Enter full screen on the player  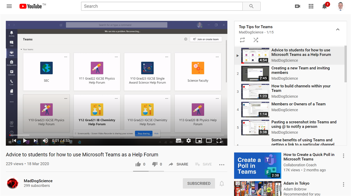[x=219, y=141]
